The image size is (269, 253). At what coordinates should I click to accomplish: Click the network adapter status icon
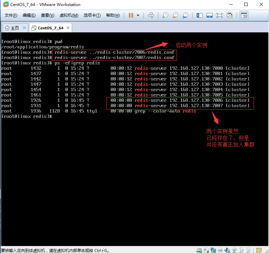(213, 250)
